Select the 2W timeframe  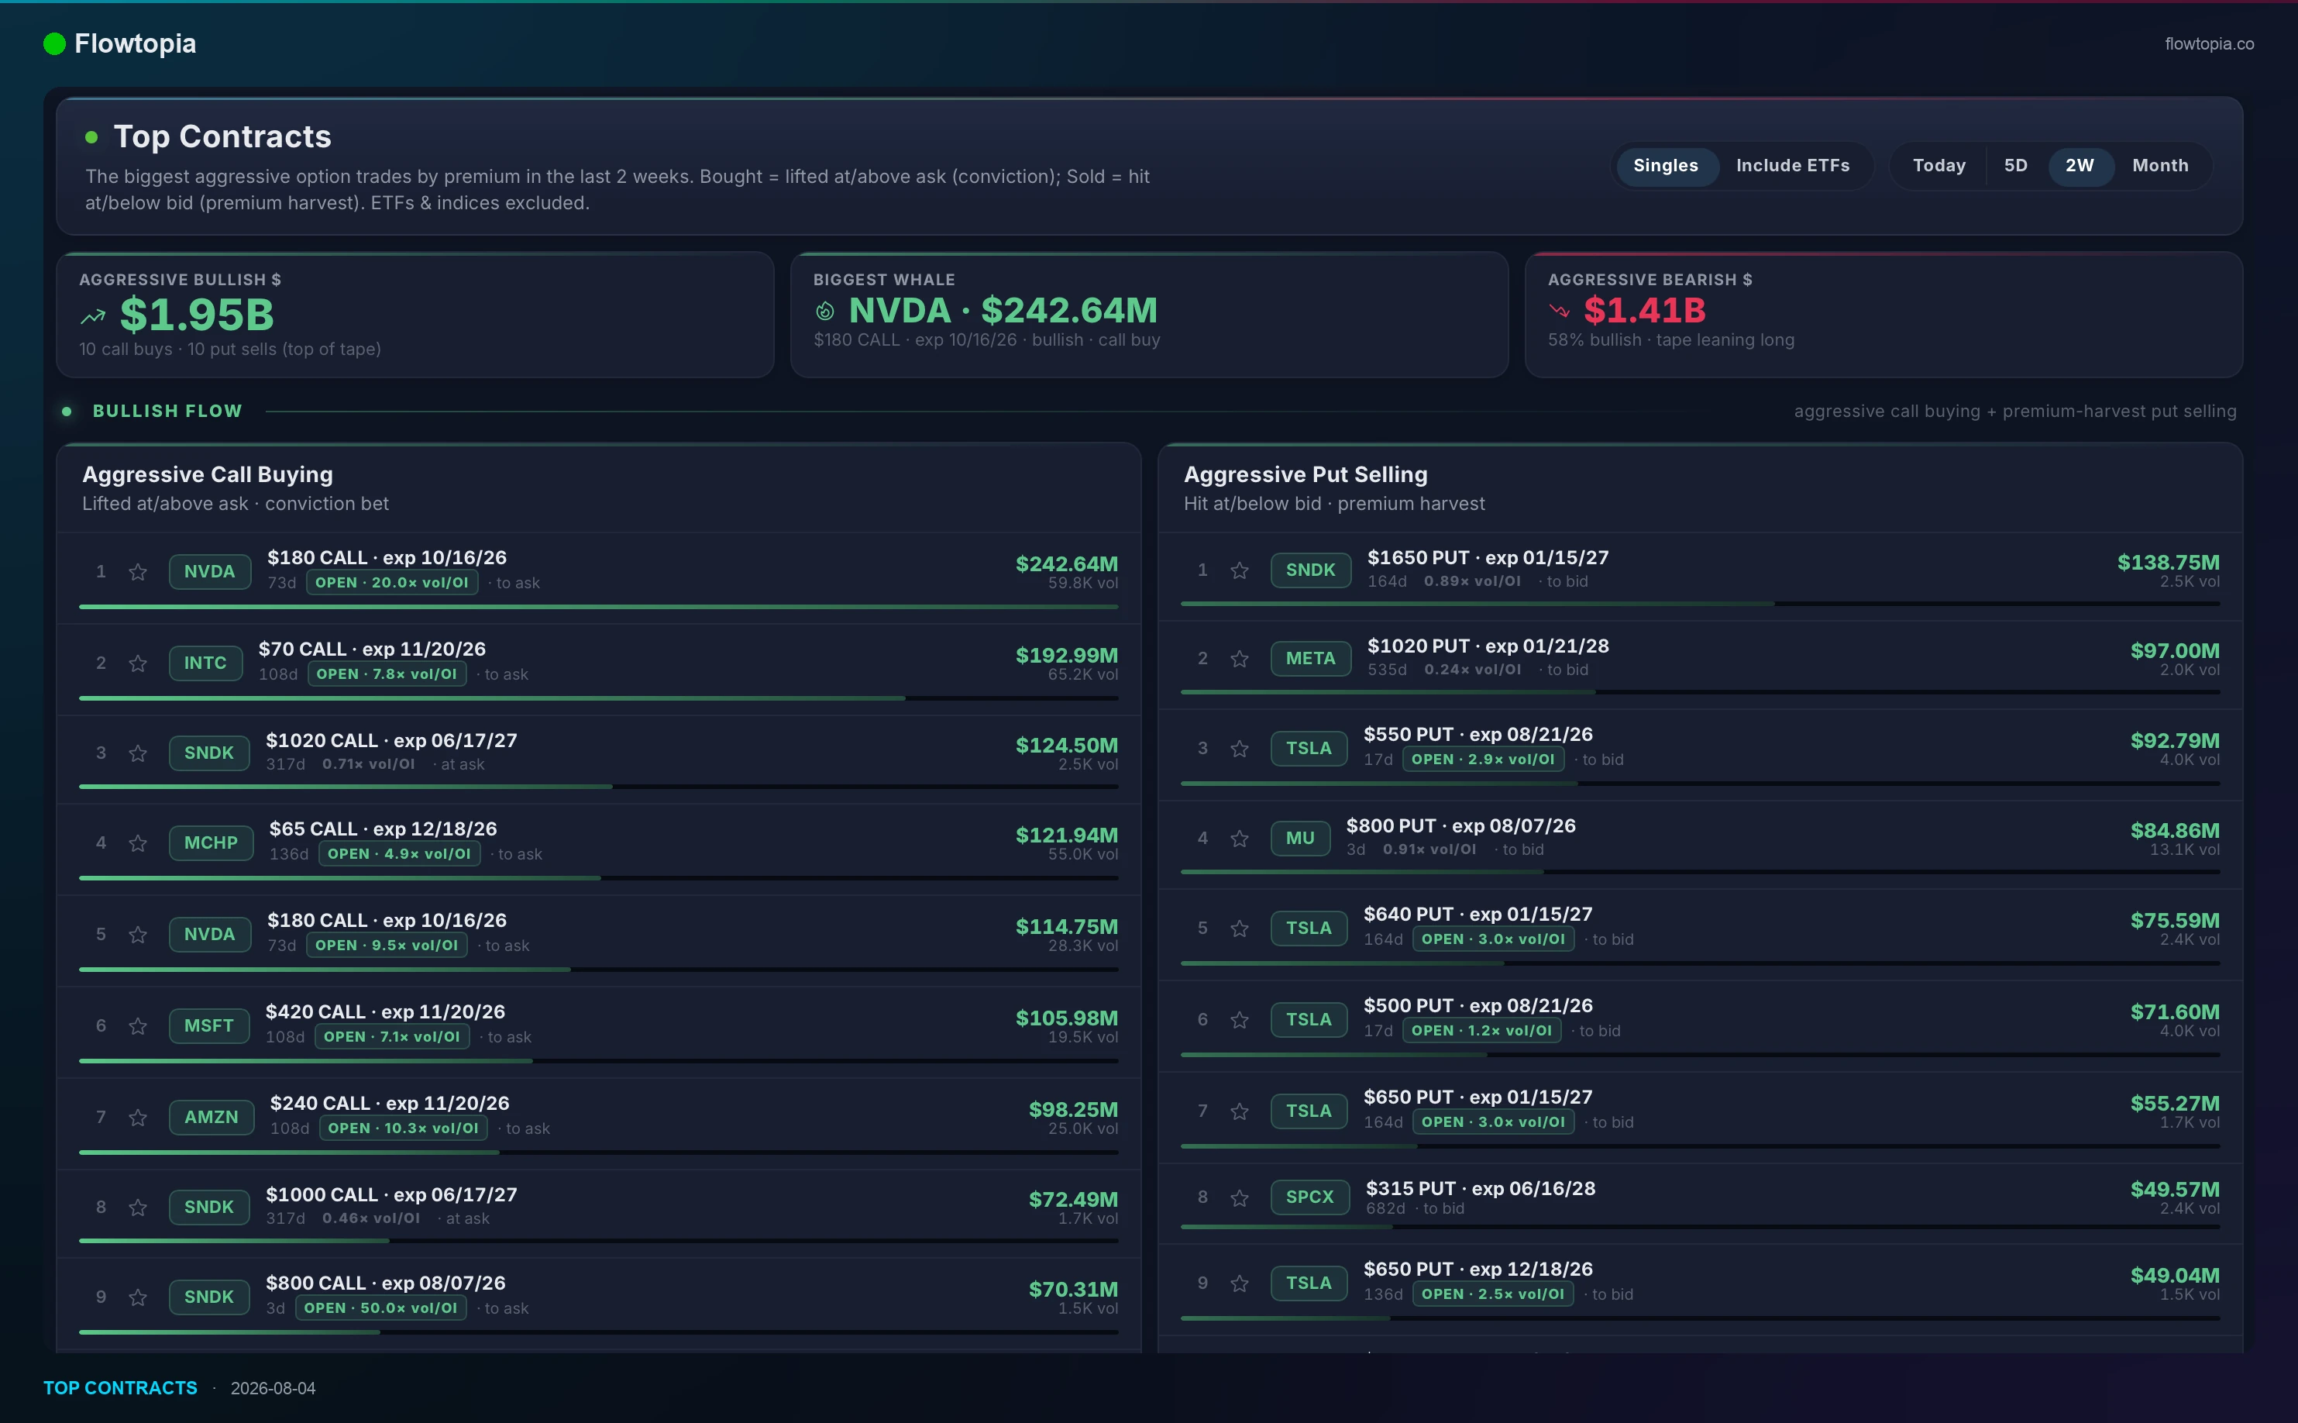point(2080,166)
